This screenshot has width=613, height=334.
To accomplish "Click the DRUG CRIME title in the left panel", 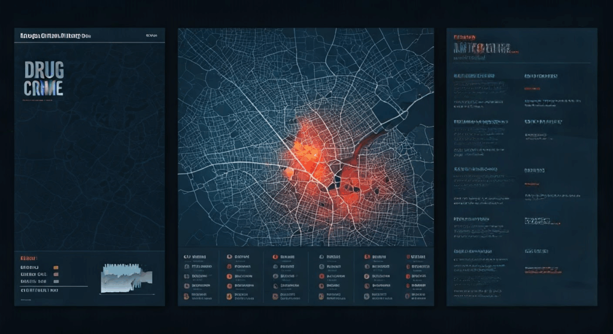I will click(43, 79).
